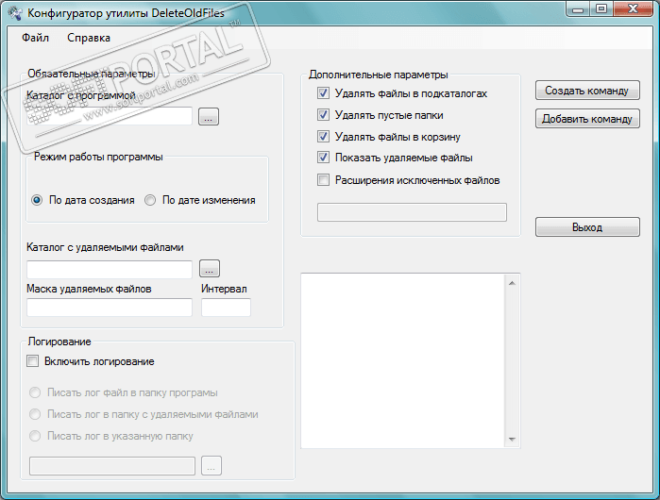Toggle Удалять файлы в корзину checkbox
This screenshot has height=500, width=660.
tap(323, 137)
